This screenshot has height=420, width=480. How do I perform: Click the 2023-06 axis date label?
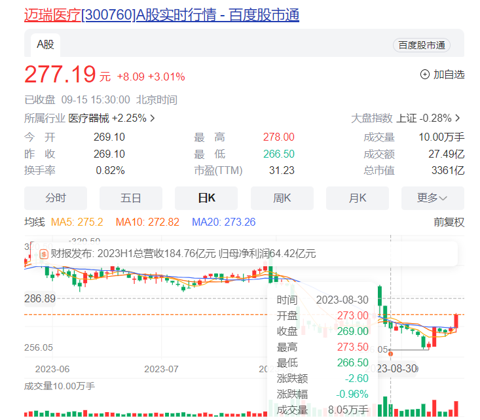52,369
